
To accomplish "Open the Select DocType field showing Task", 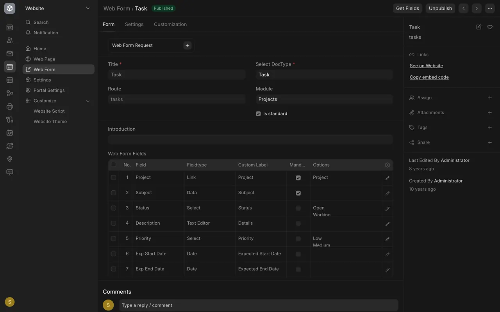I will [x=324, y=74].
